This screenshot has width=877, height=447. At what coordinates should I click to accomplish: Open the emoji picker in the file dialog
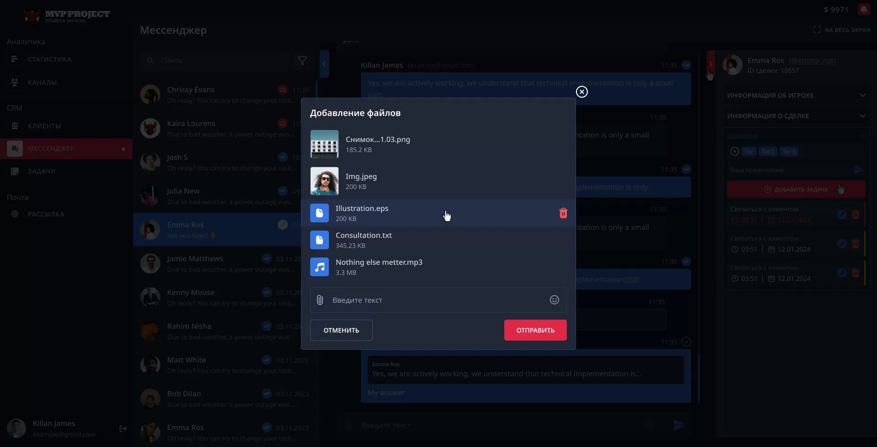(x=554, y=300)
